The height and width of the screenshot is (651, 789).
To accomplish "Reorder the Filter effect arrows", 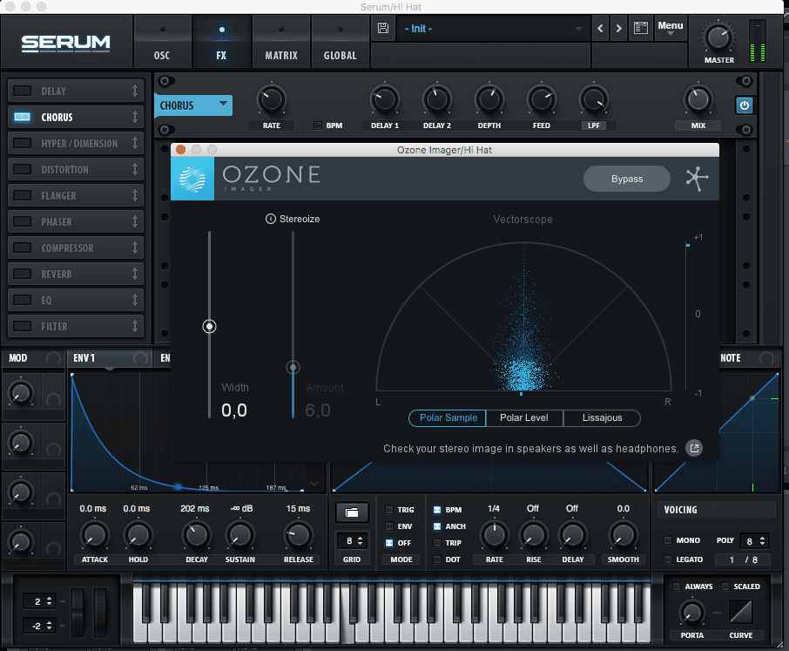I will (x=135, y=326).
